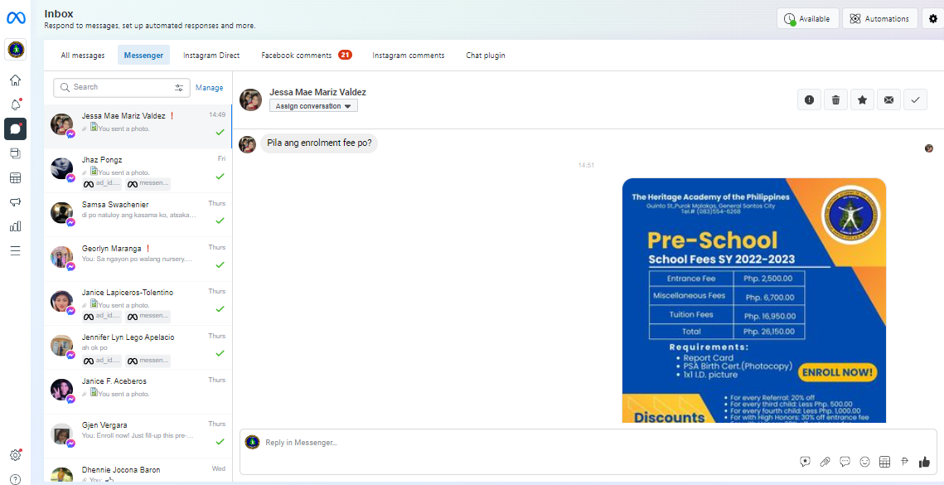Open the peso payment request icon
The height and width of the screenshot is (485, 944).
[x=904, y=462]
